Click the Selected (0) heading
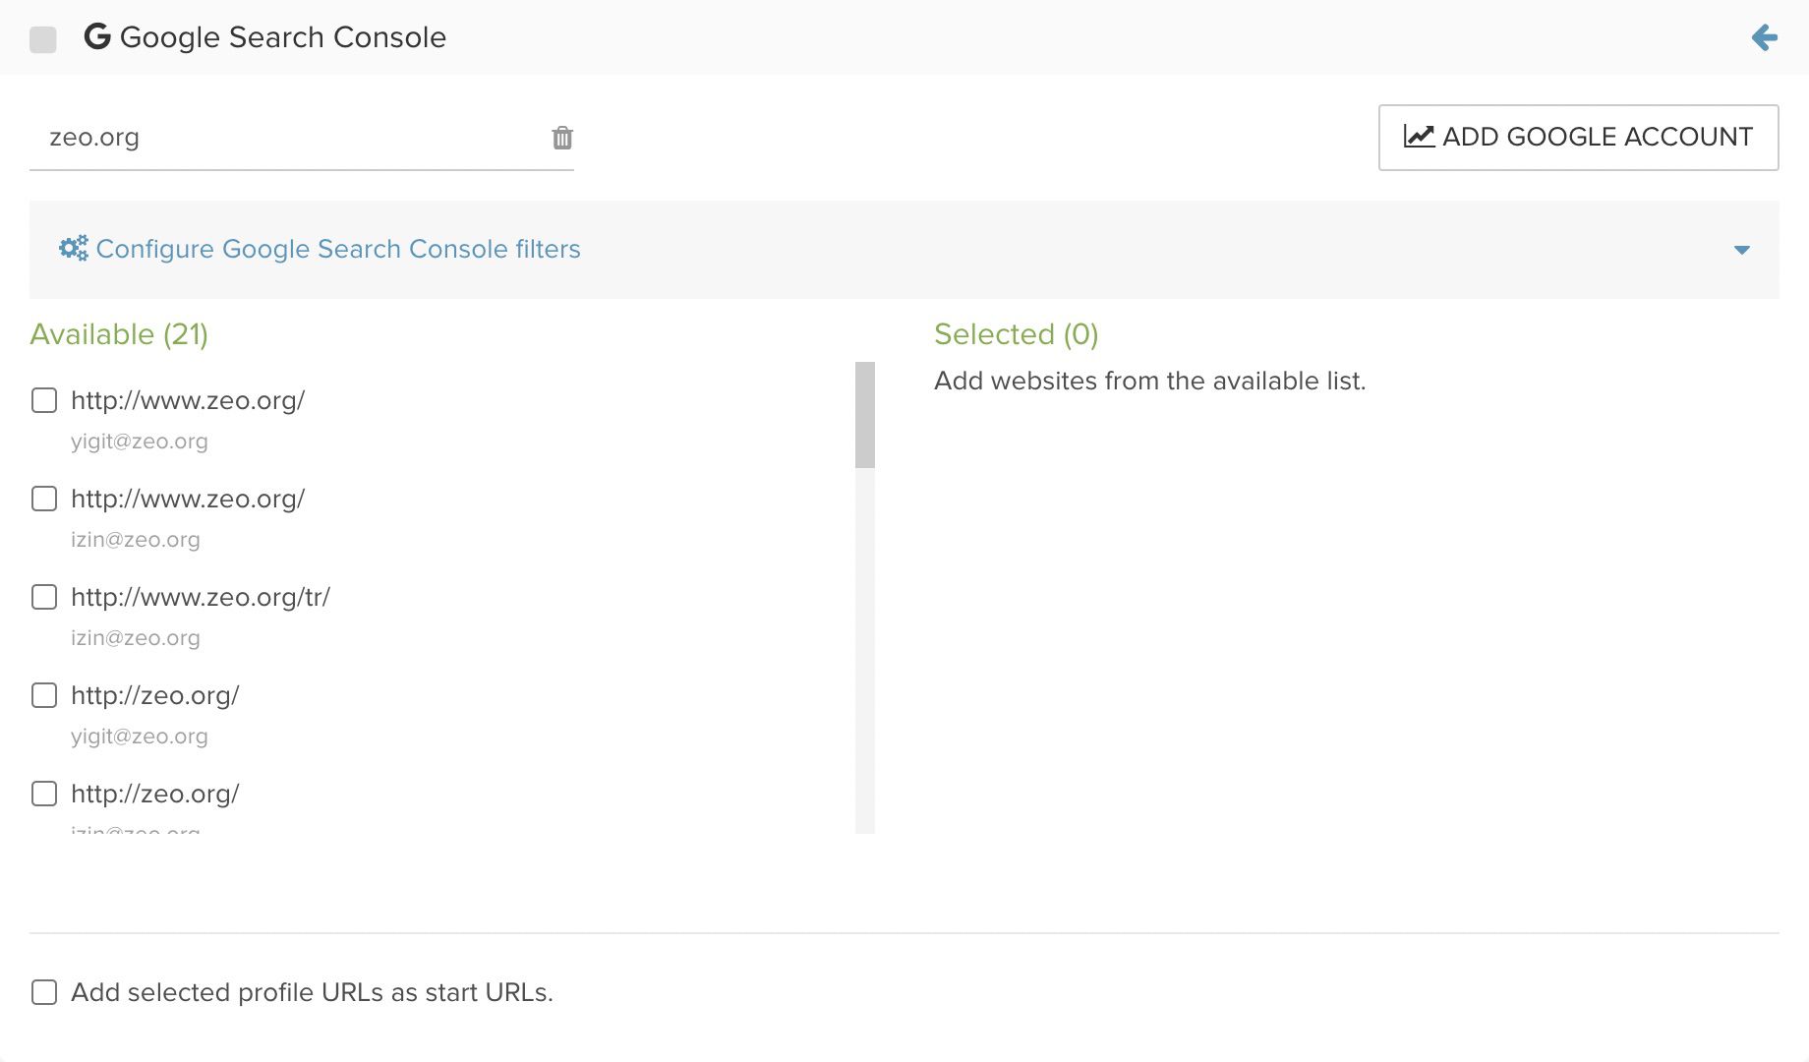The image size is (1809, 1062). pyautogui.click(x=1016, y=334)
